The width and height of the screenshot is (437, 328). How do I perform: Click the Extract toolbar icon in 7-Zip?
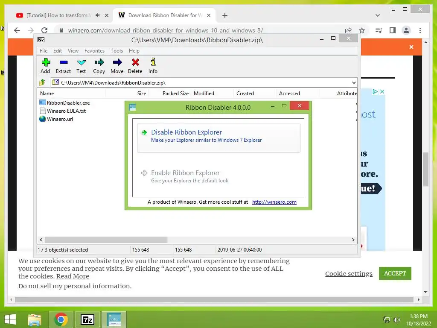63,66
